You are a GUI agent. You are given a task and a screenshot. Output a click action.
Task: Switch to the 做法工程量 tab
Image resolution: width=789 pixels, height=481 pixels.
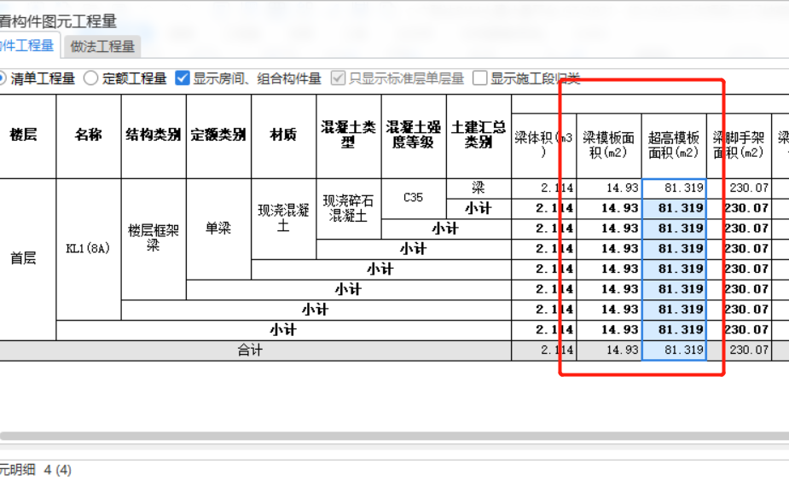tap(102, 46)
